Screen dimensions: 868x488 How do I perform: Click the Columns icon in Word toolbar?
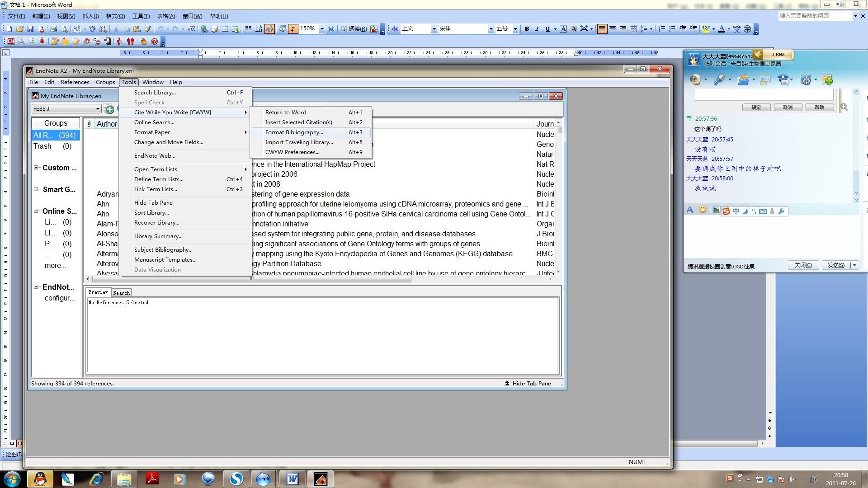(248, 29)
